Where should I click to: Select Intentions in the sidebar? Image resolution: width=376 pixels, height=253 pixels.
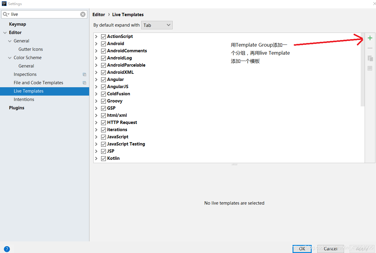pos(24,99)
